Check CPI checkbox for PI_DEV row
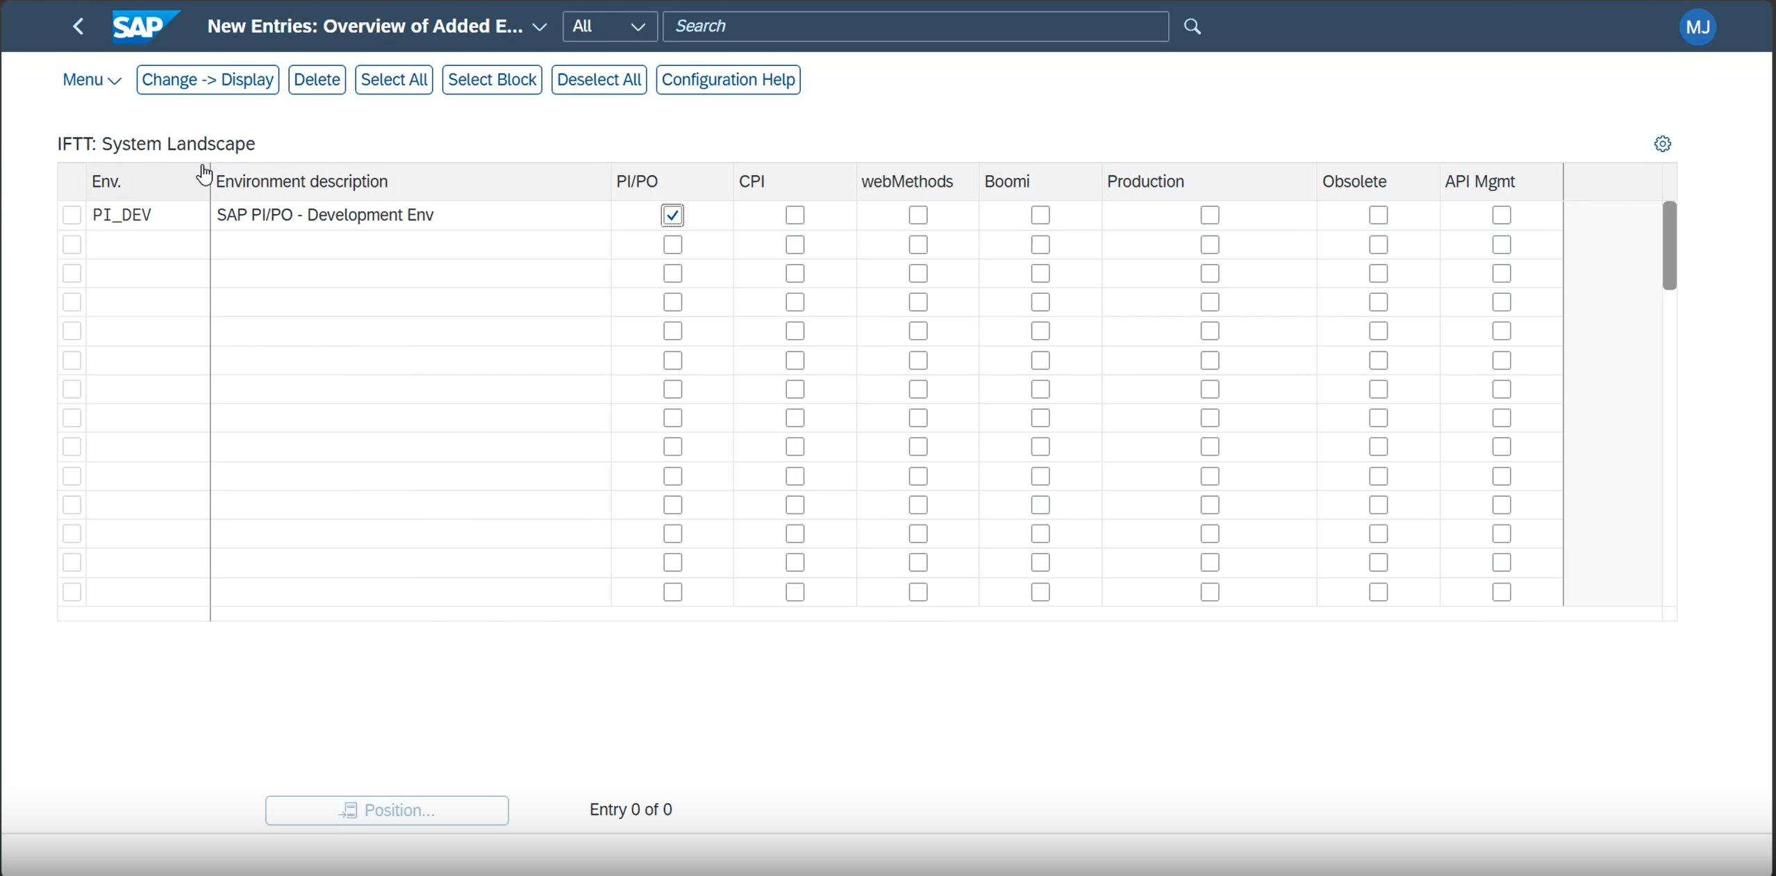This screenshot has width=1776, height=876. 795,215
